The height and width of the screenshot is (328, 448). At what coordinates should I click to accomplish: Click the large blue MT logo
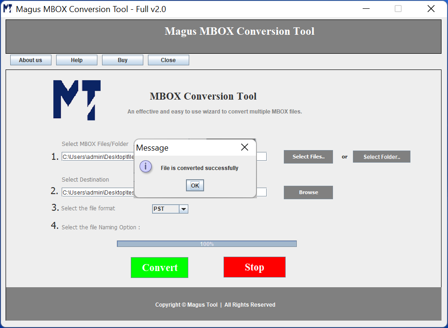(77, 100)
